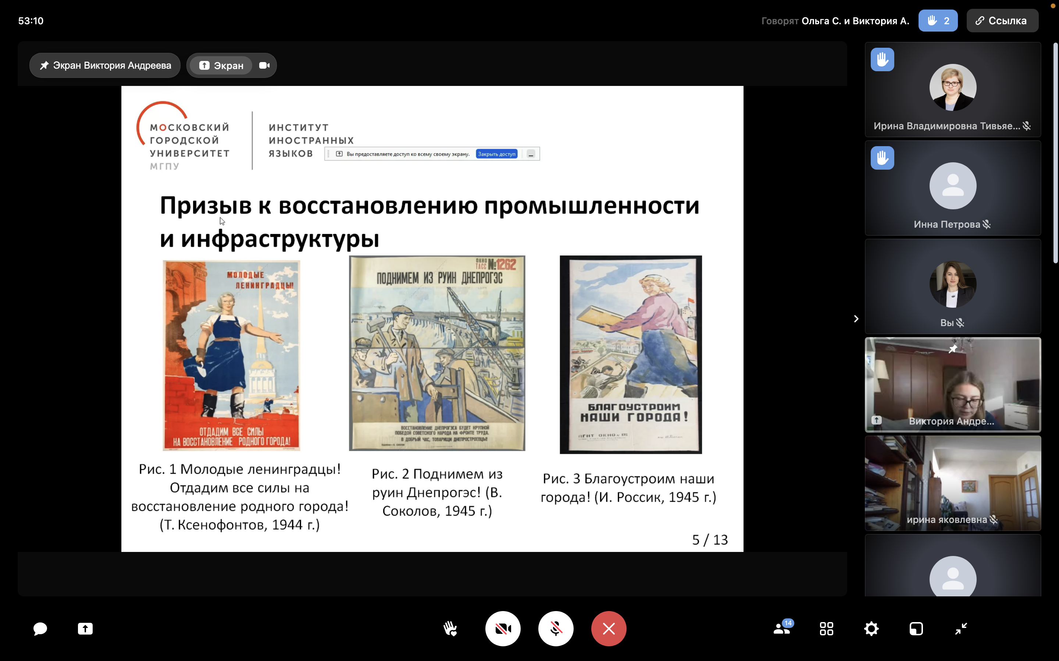Open the chat panel icon
1059x661 pixels.
click(40, 629)
